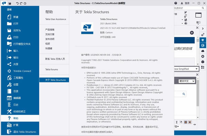The height and width of the screenshot is (136, 207).
Task: Click the small camera icon in ribbon
Action: [x=186, y=23]
